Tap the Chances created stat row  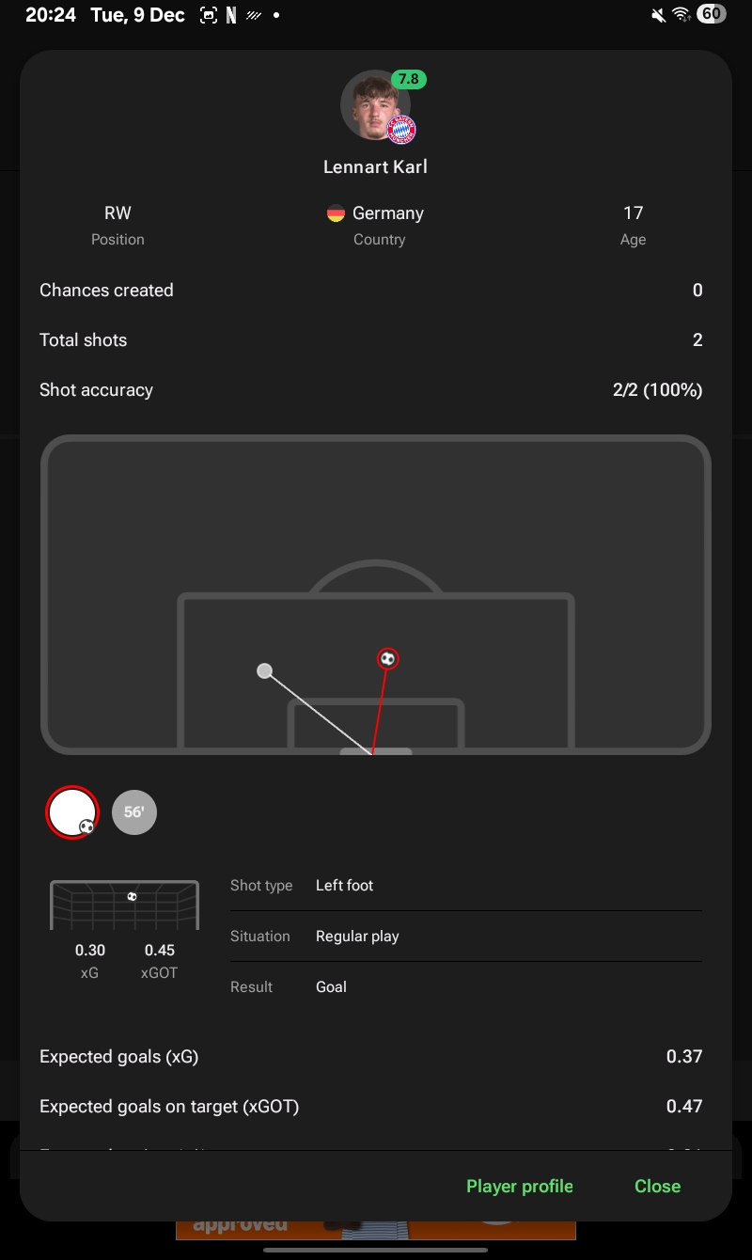[371, 291]
